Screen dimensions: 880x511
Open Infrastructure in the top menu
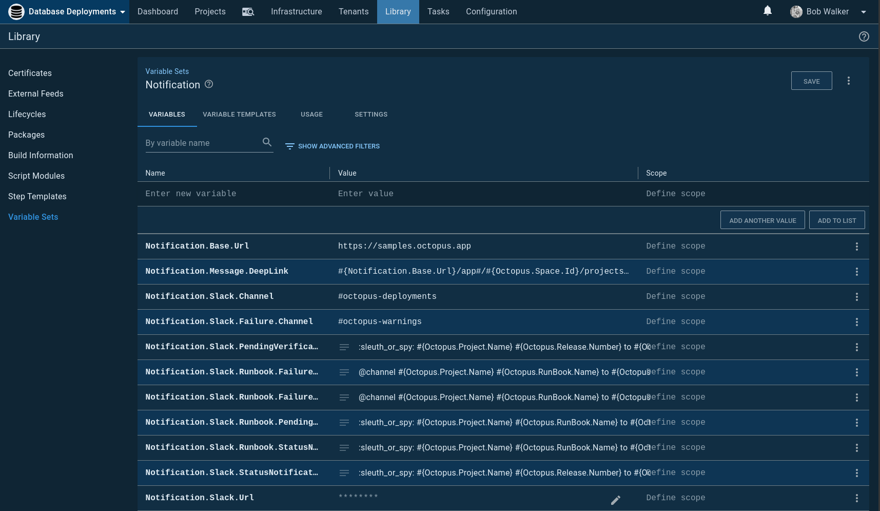point(296,12)
